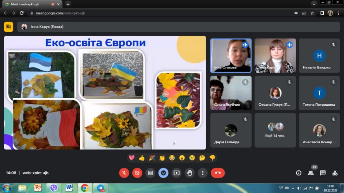
Task: Open a new browser tab
Action: [68, 4]
